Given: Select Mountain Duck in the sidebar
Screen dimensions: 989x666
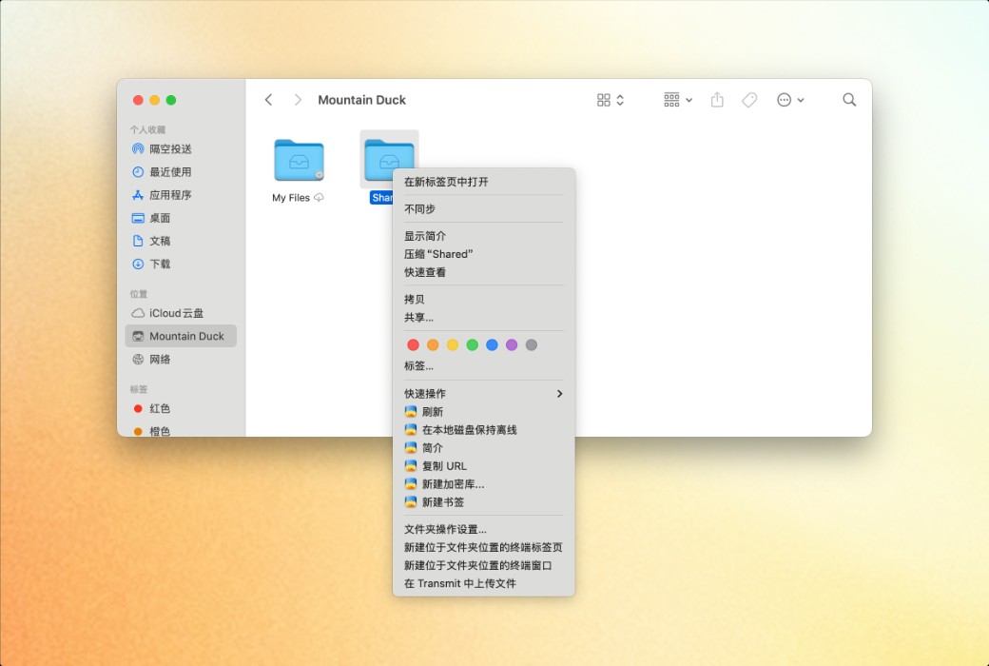Looking at the screenshot, I should (181, 336).
